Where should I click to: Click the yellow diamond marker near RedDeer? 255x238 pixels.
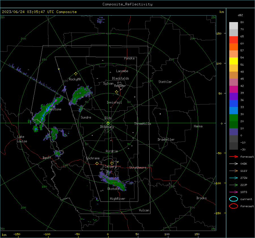117,92
